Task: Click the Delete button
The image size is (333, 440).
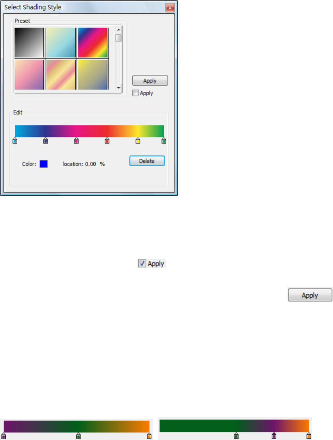Action: coord(147,161)
